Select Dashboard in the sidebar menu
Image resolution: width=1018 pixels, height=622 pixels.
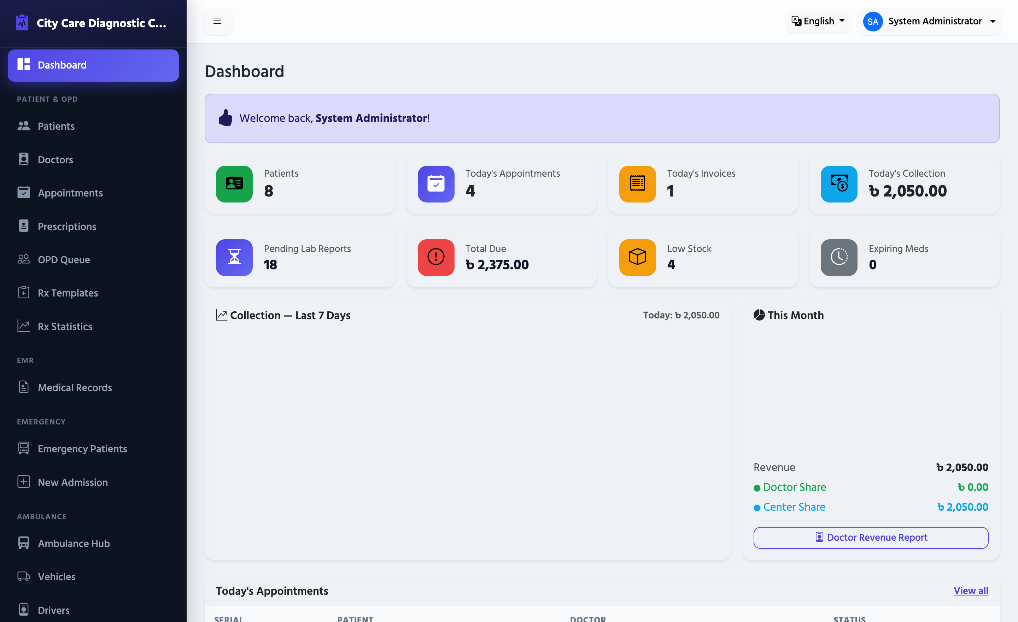point(93,65)
